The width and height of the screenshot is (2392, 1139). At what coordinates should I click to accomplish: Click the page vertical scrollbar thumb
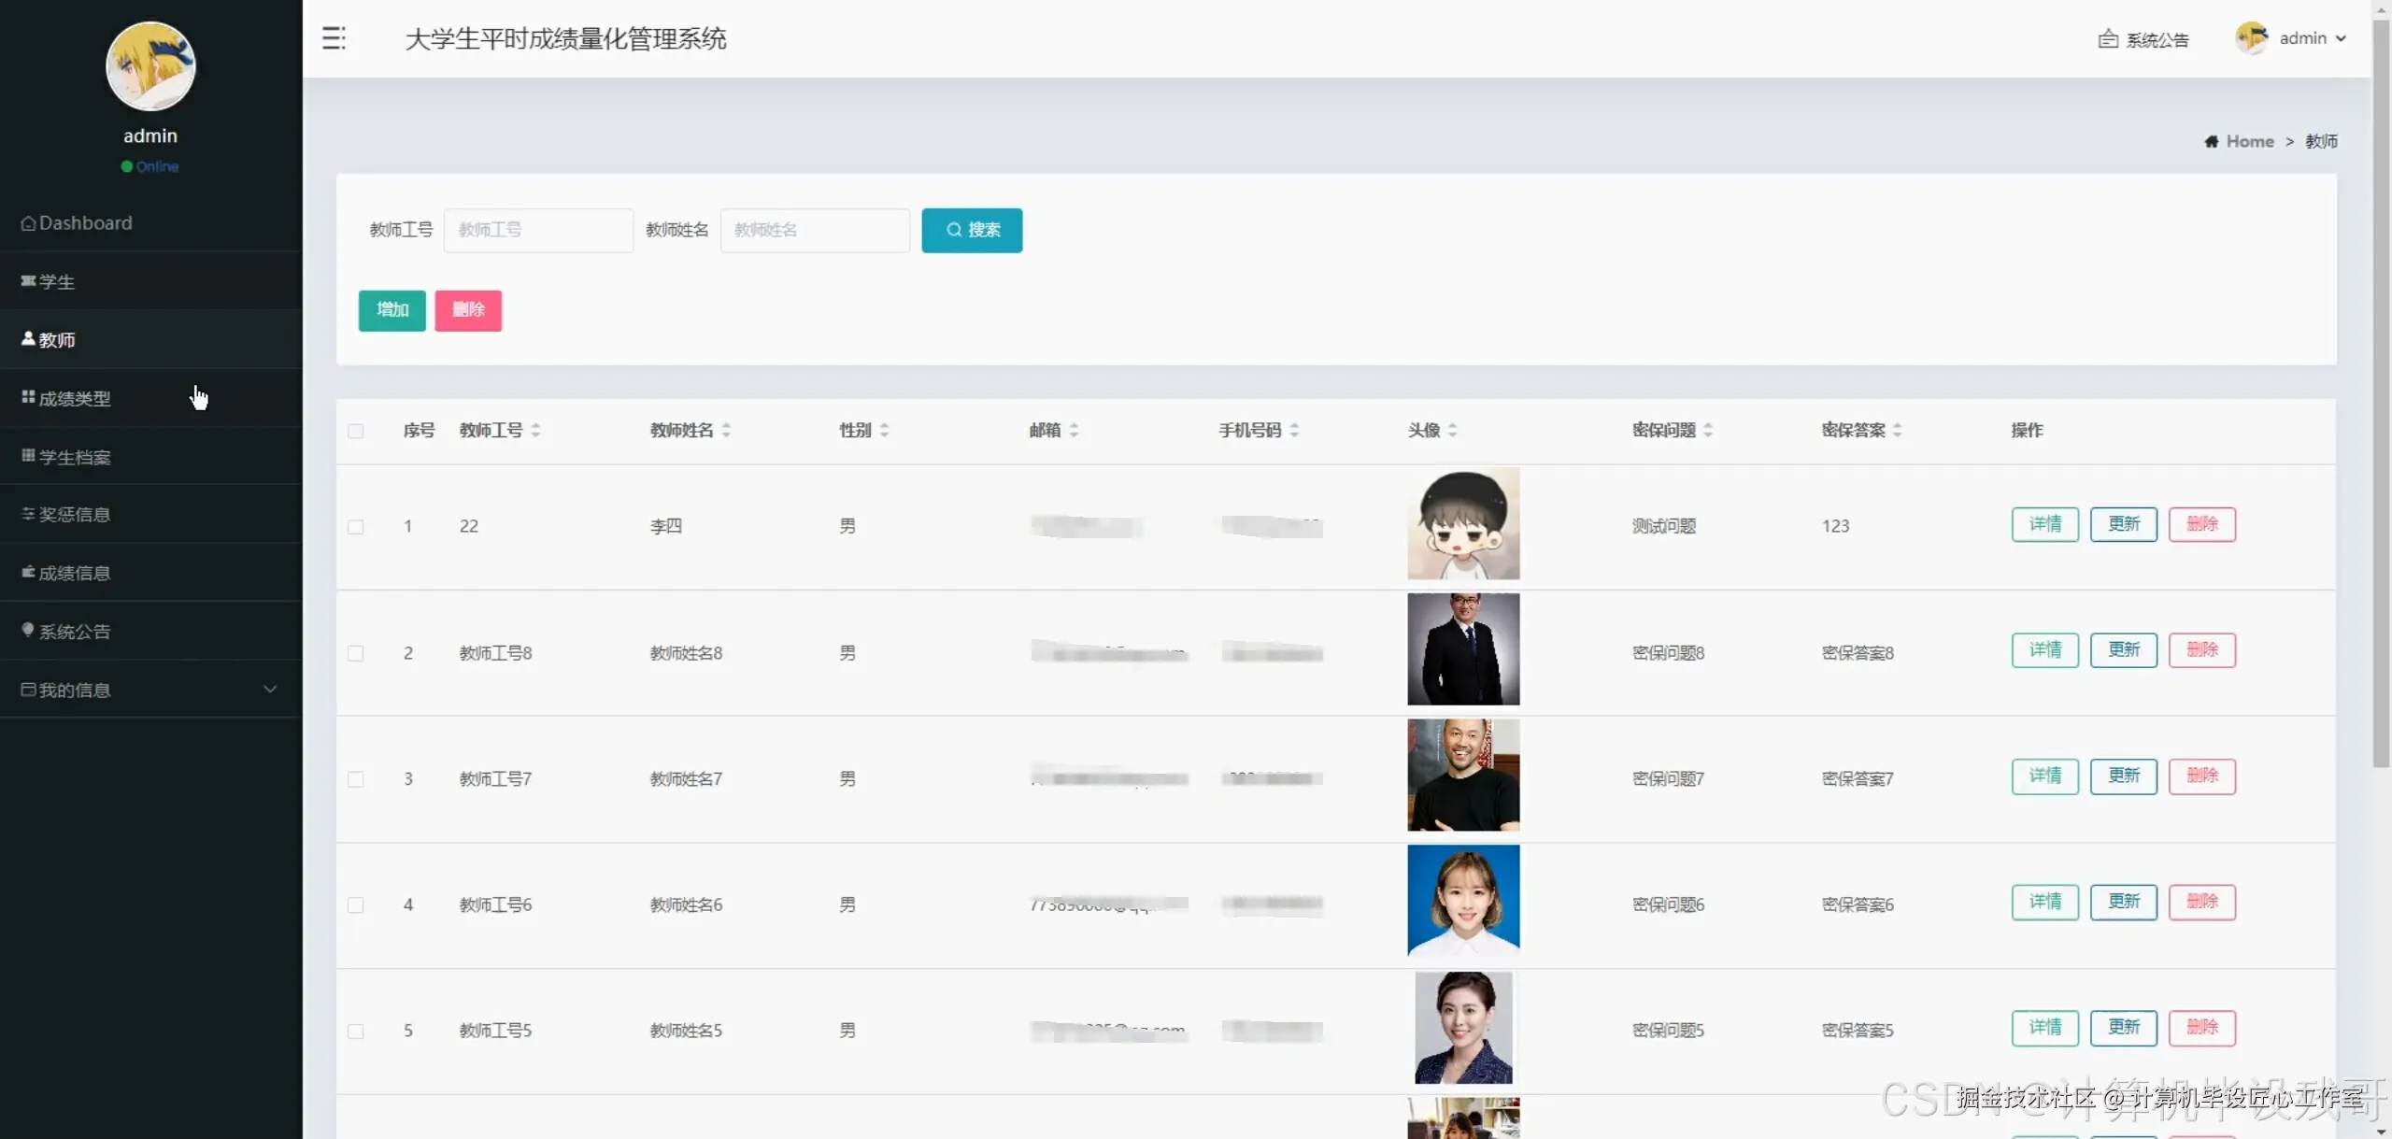tap(2380, 392)
